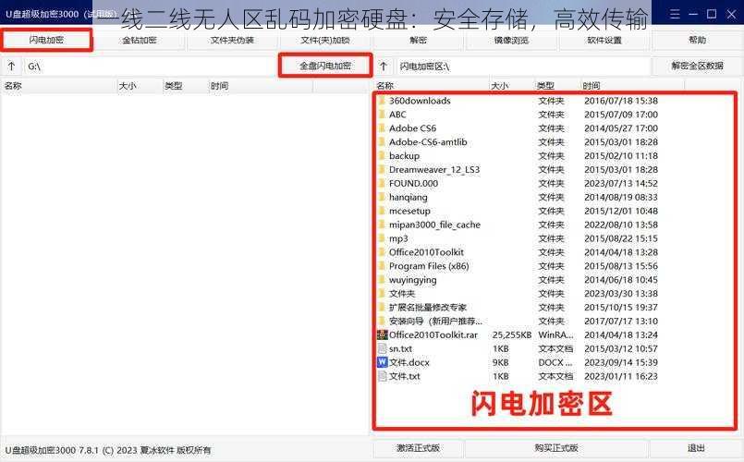Select the 安装向导 folder icon
Screen dimensions: 744x462
382,321
